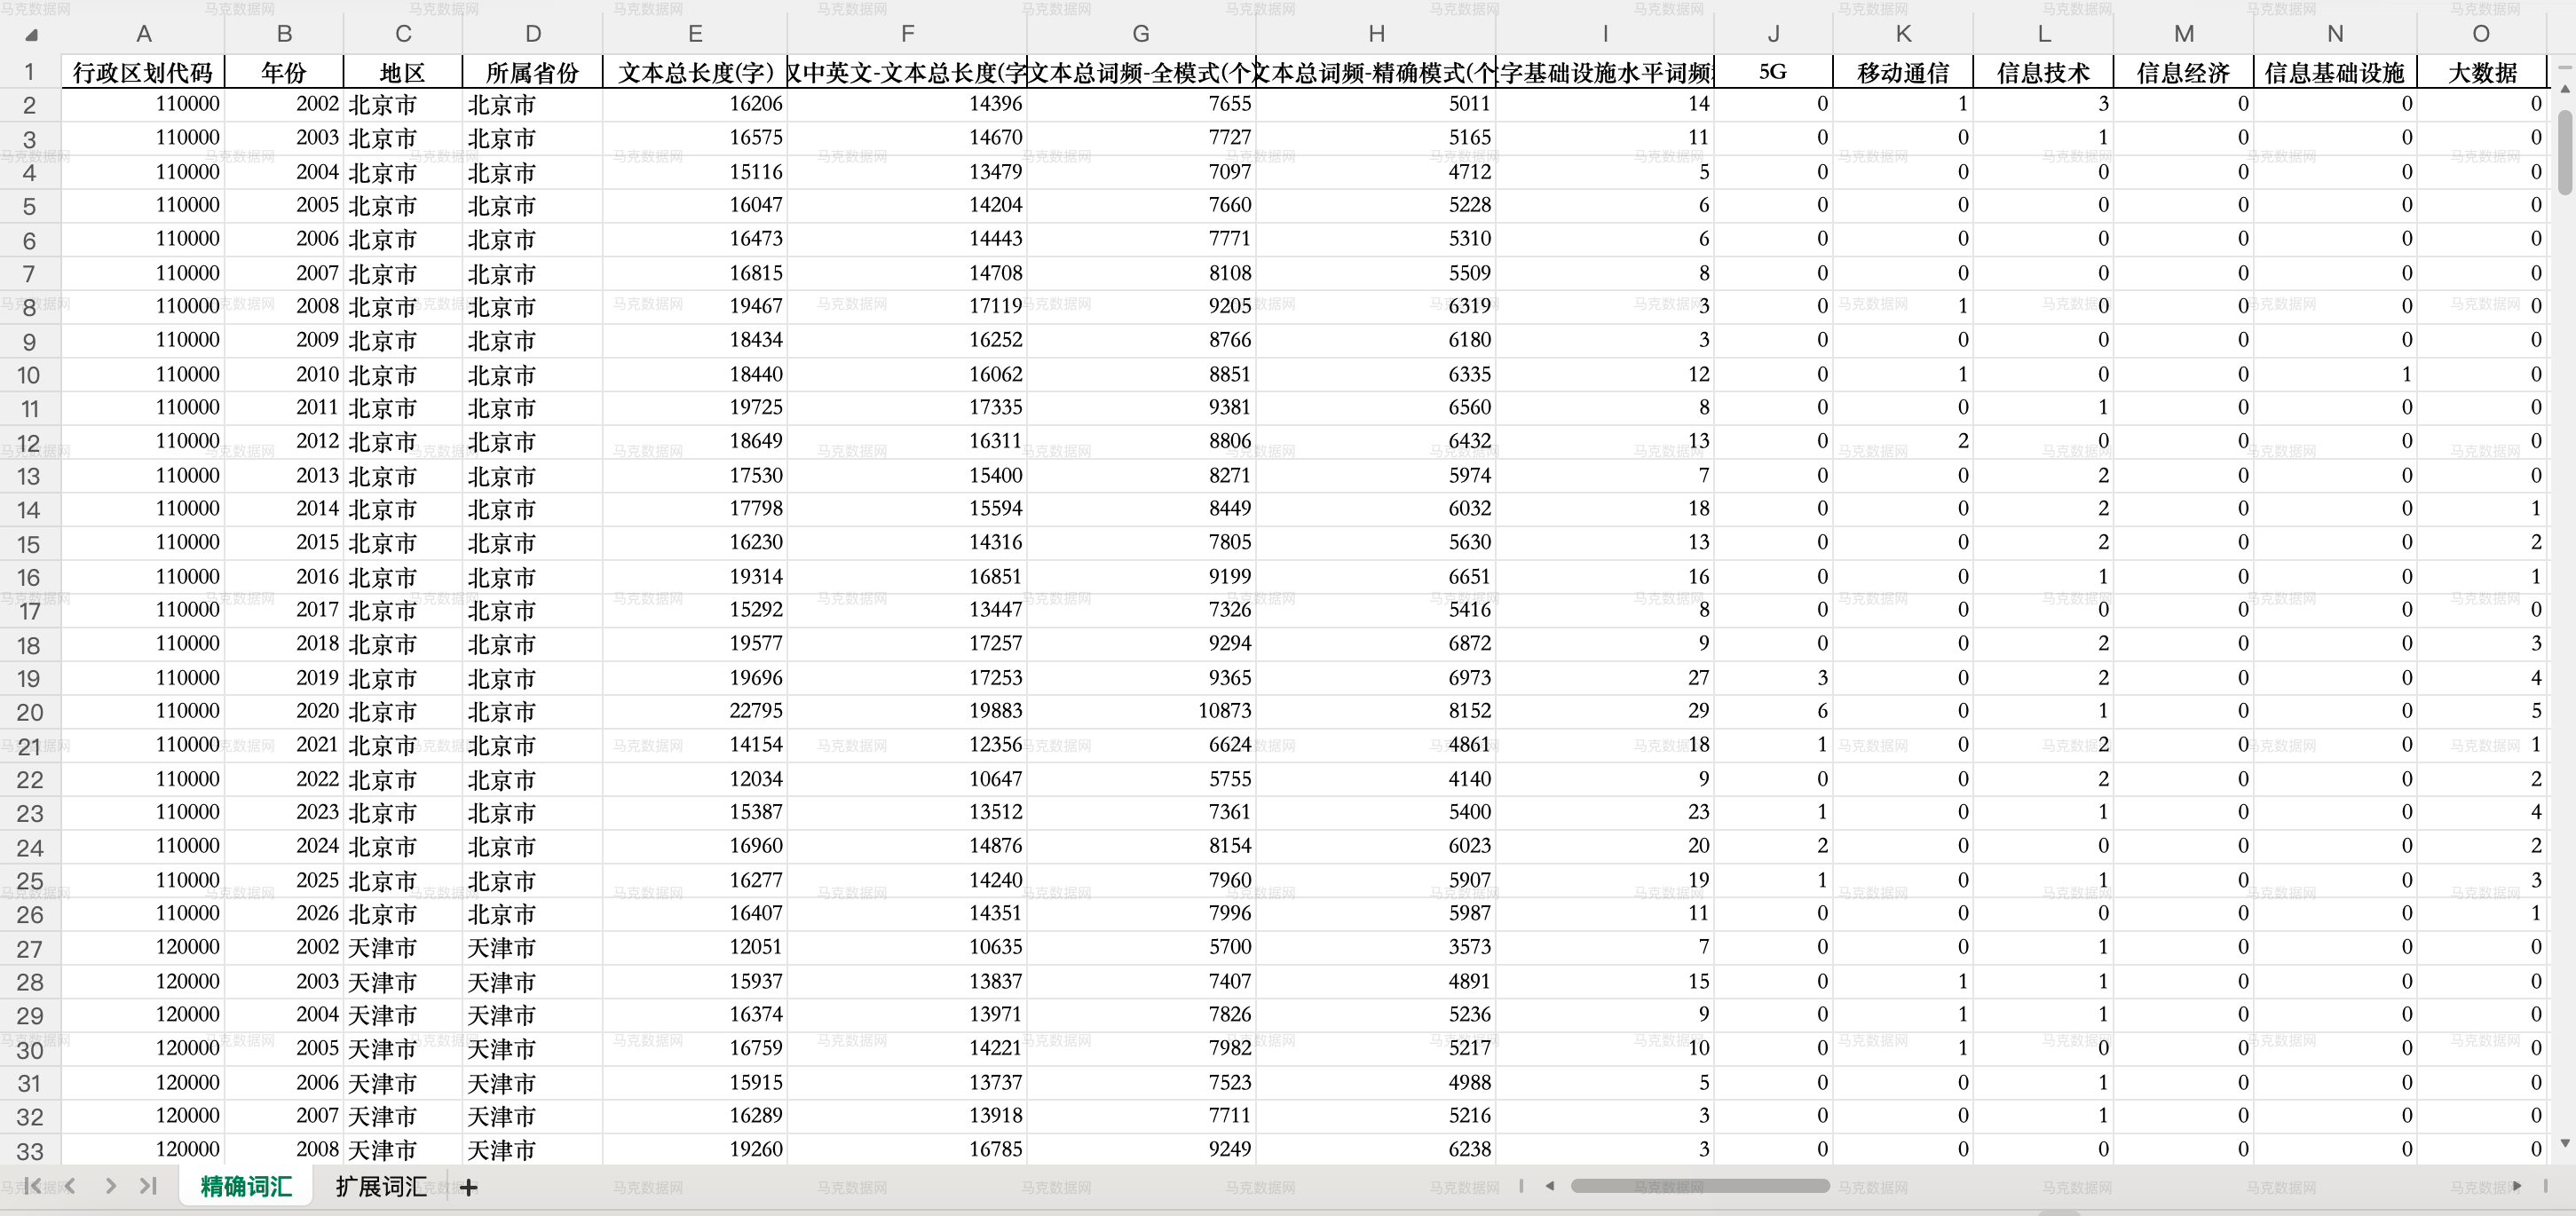The width and height of the screenshot is (2576, 1216).
Task: Select cell with value 3573
Action: 1376,947
